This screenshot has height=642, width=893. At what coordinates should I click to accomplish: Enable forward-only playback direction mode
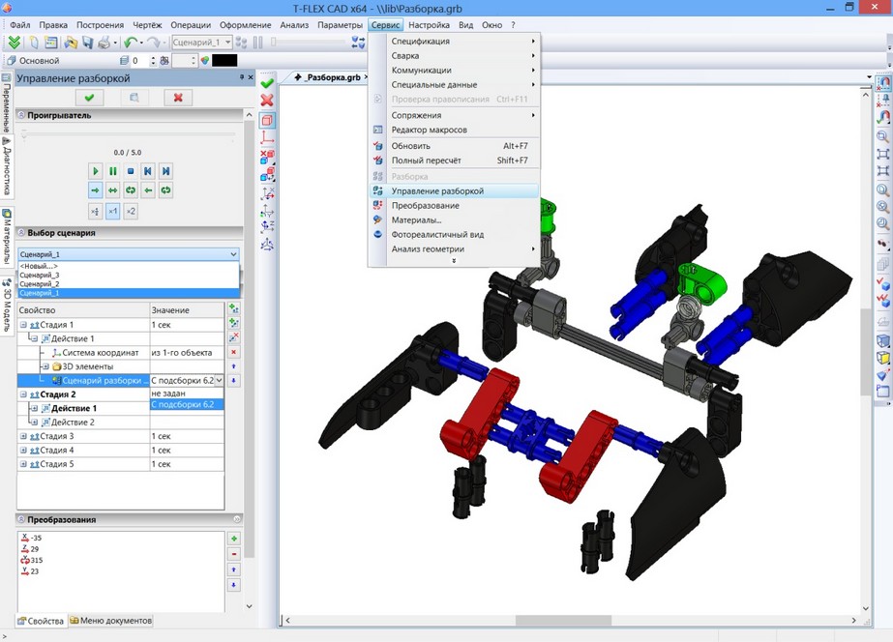click(96, 190)
